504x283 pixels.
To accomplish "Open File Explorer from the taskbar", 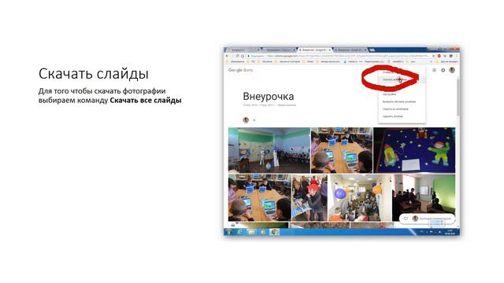I will tap(251, 232).
